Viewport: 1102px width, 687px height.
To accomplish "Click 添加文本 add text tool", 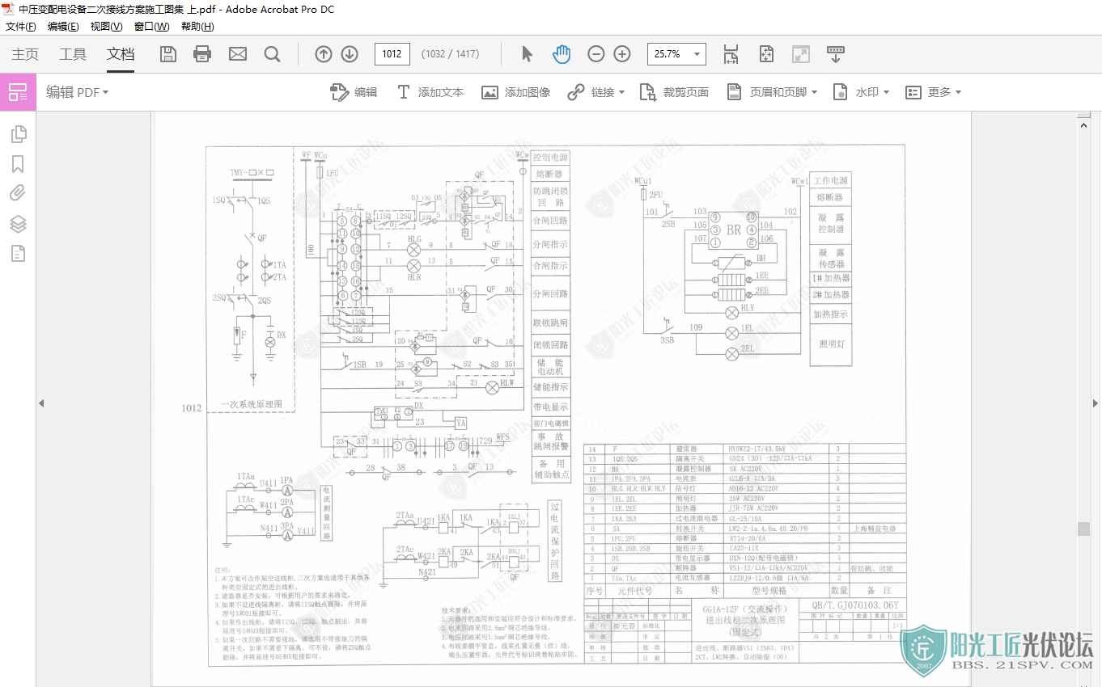I will [x=430, y=92].
